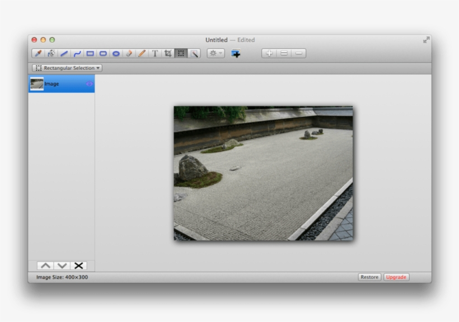Open the Rectangular Selection dropdown
This screenshot has height=322, width=459.
67,68
